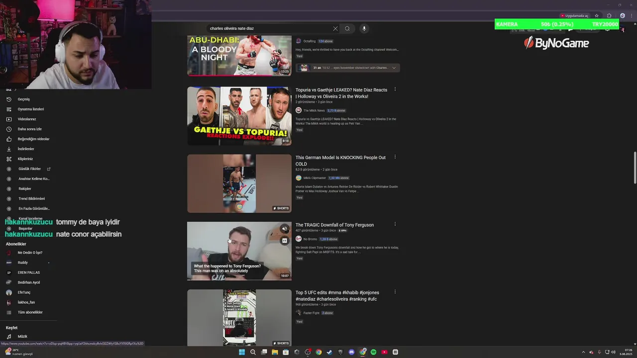Image resolution: width=637 pixels, height=358 pixels.
Task: Visit MMA Clipmaster channel
Action: (x=315, y=178)
